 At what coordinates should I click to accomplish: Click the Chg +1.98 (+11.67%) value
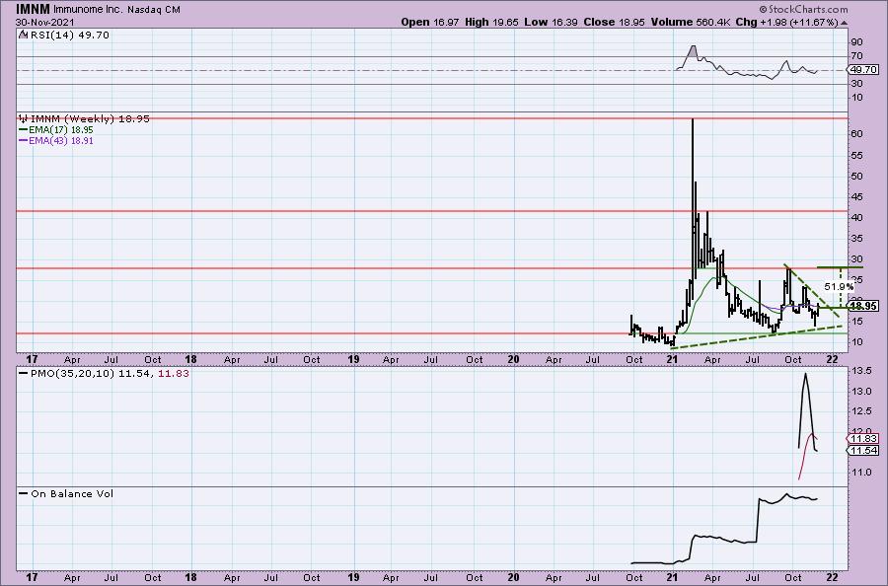(x=786, y=22)
